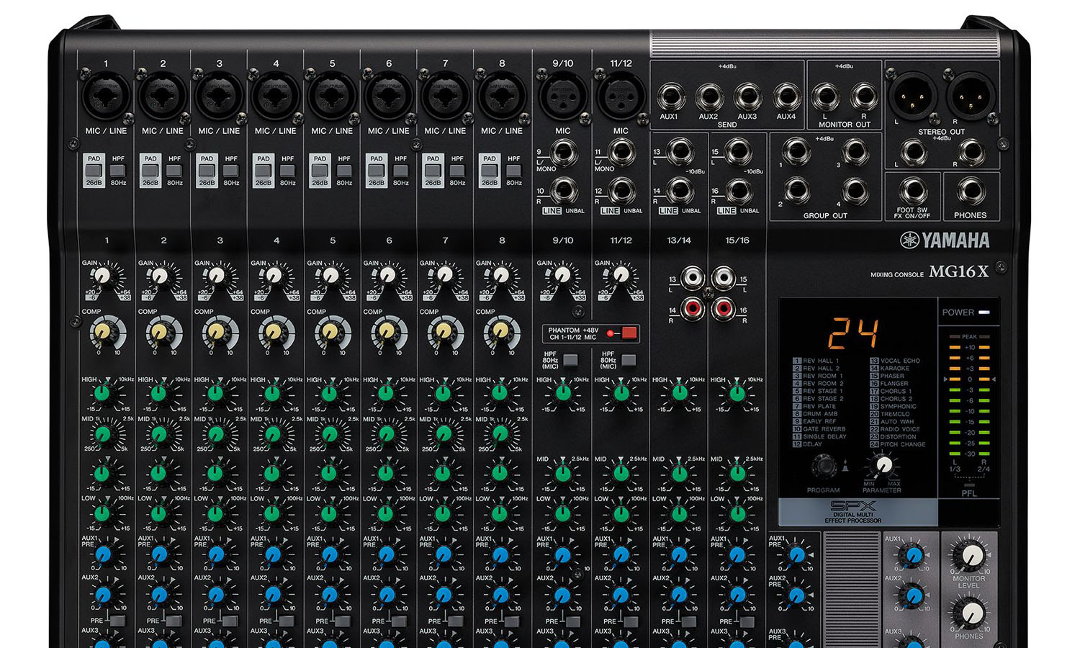Click the orange program number display
Image resolution: width=1080 pixels, height=648 pixels.
[853, 333]
